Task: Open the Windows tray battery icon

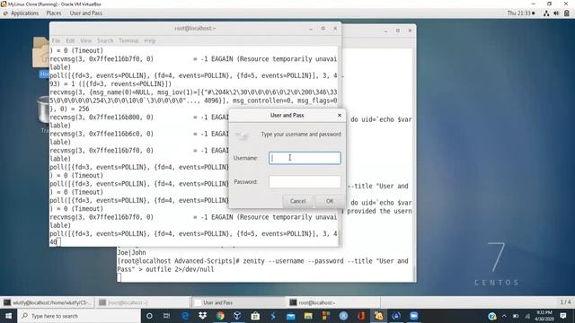Action: click(516, 316)
